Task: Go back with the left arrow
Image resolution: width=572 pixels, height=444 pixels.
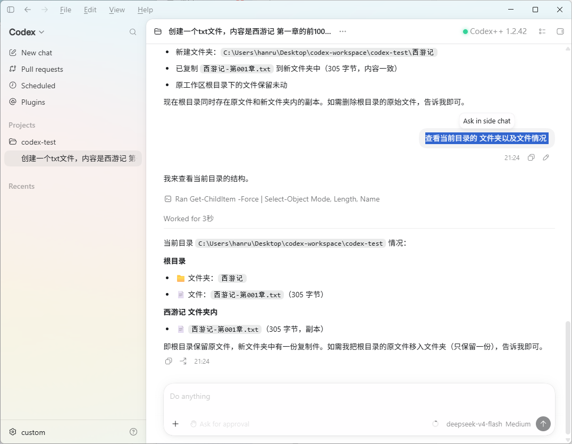Action: click(x=27, y=10)
